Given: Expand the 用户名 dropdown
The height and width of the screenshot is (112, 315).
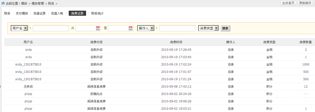Looking at the screenshot, I should (25, 28).
